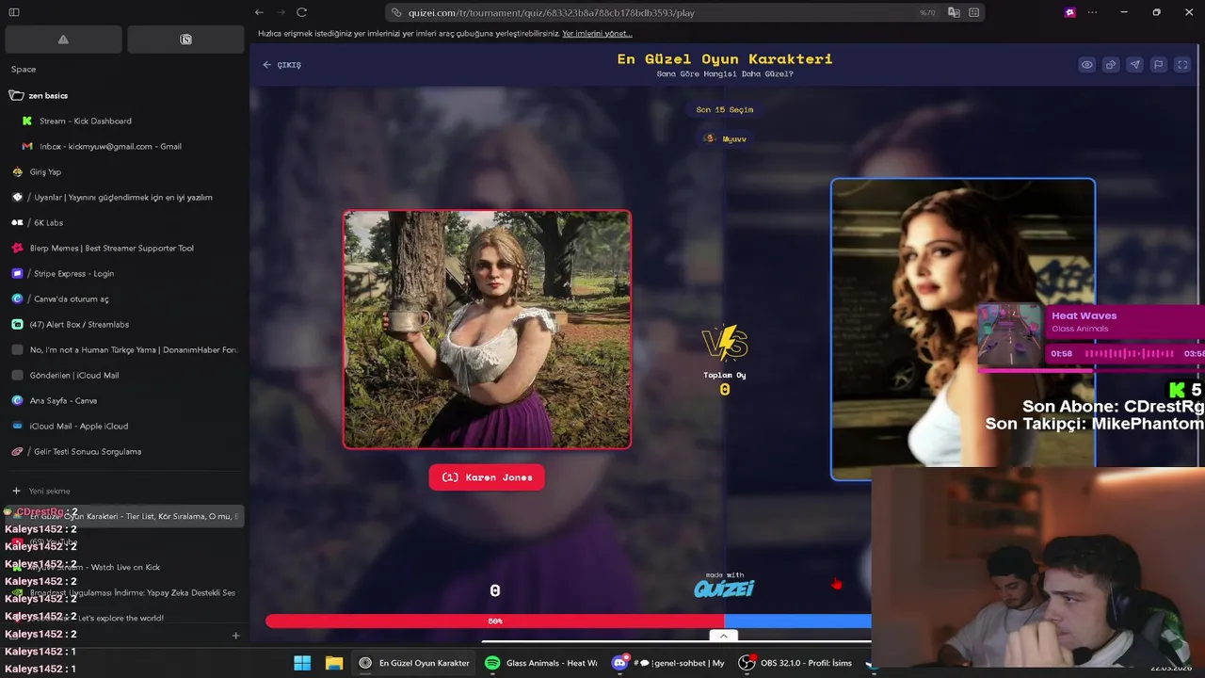
Task: Collapse the zen basics folder
Action: (x=49, y=95)
